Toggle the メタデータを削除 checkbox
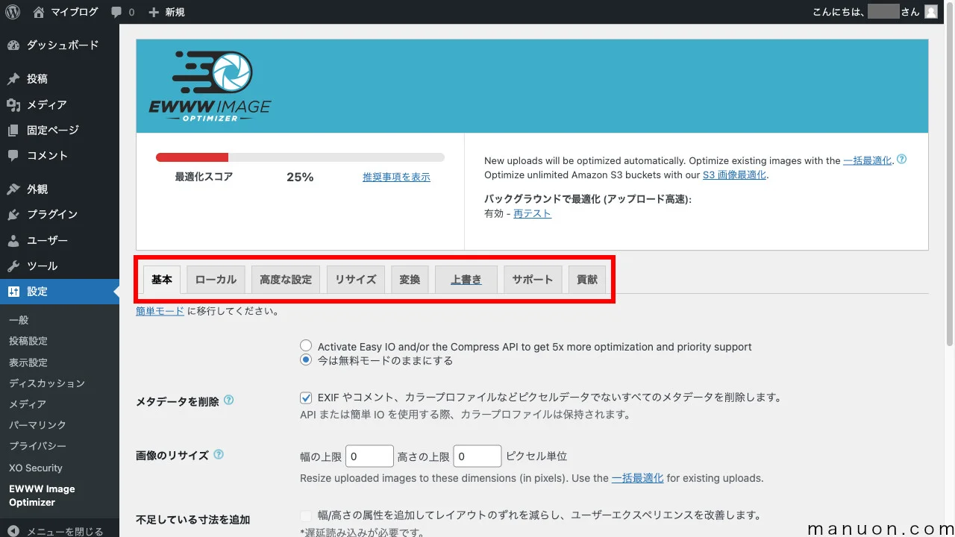Image resolution: width=955 pixels, height=537 pixels. point(306,398)
